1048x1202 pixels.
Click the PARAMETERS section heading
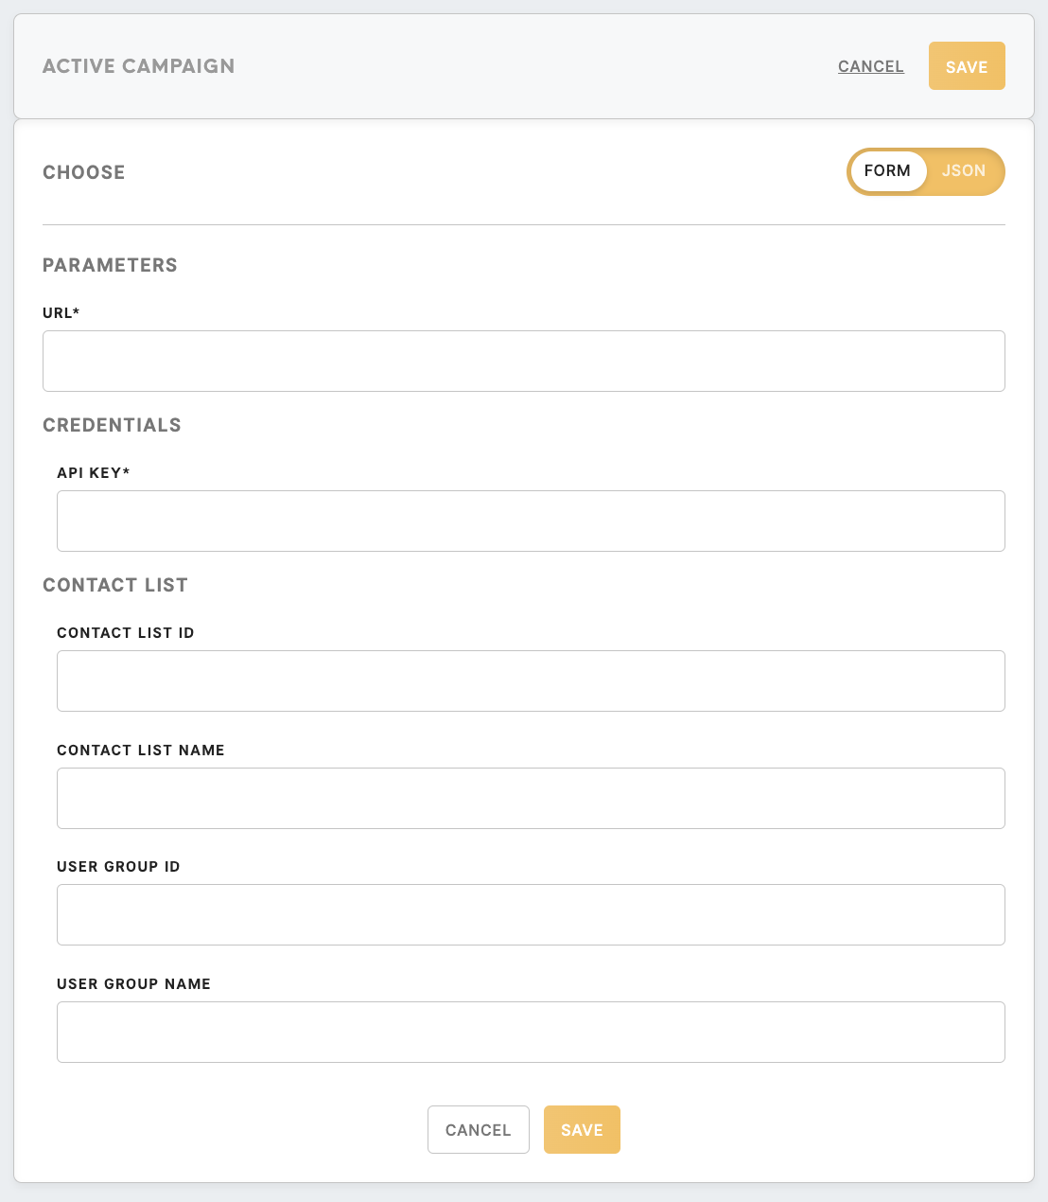pos(110,265)
